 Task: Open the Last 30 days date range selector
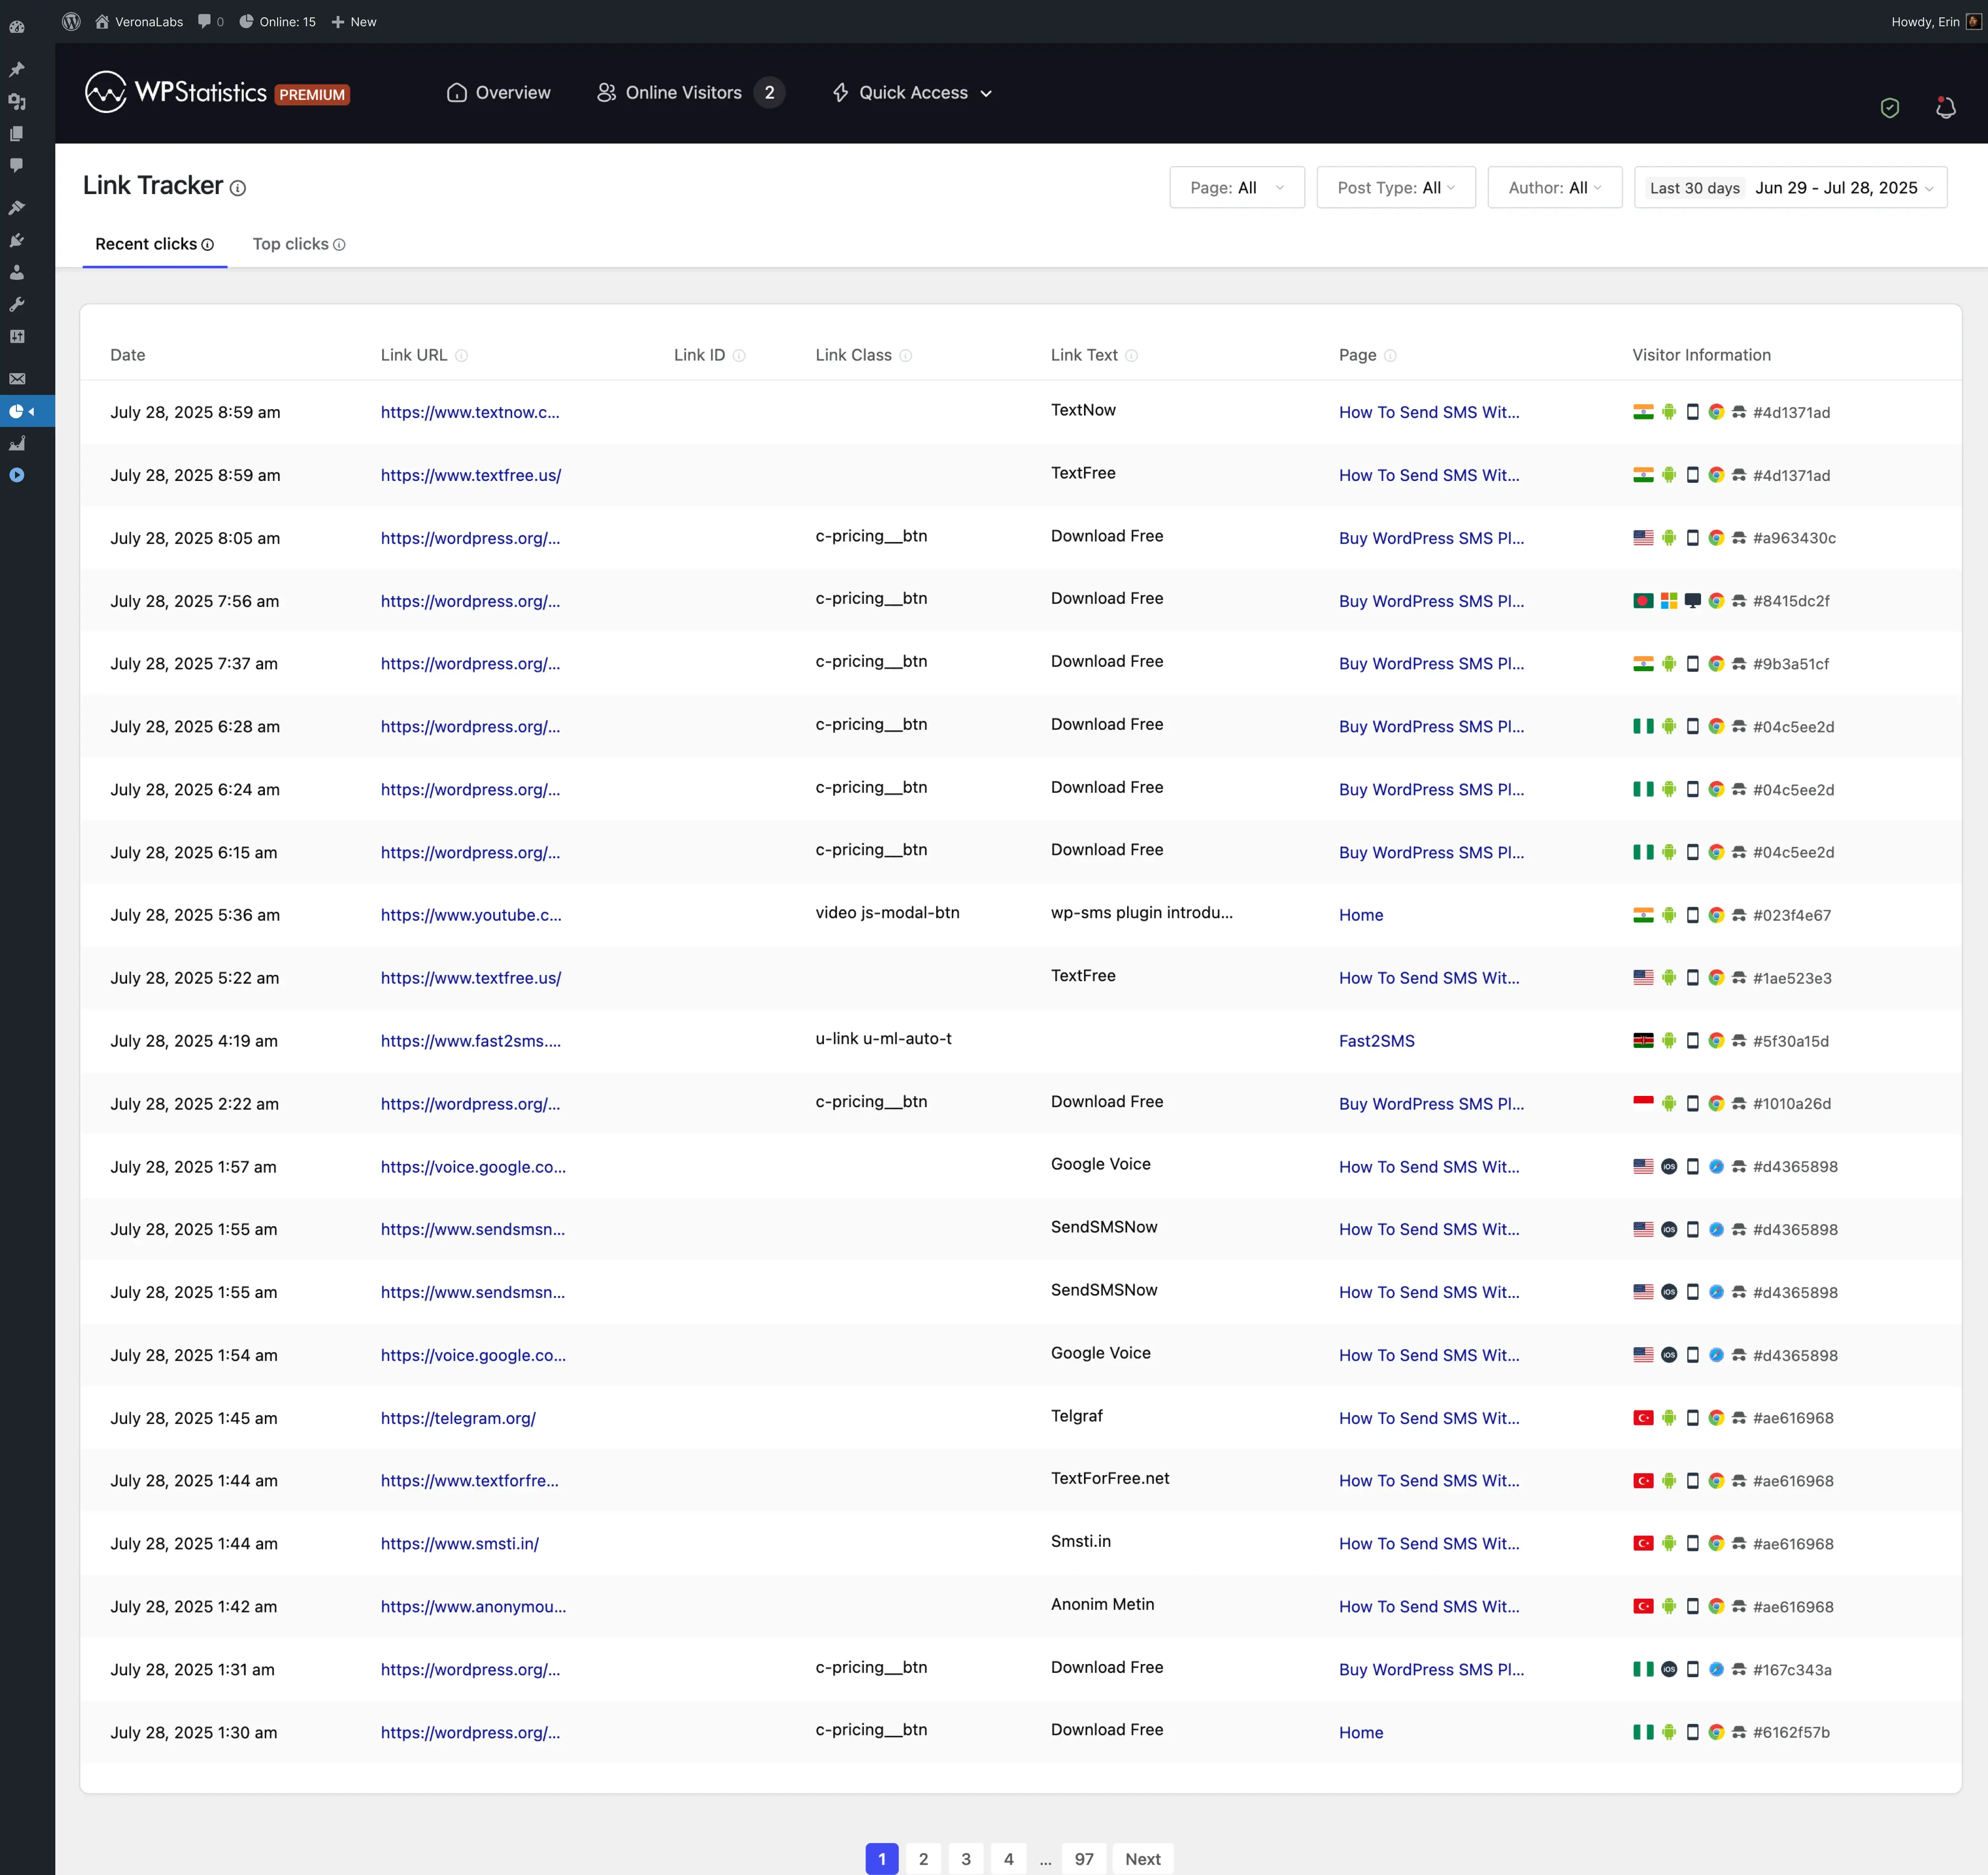pyautogui.click(x=1790, y=187)
